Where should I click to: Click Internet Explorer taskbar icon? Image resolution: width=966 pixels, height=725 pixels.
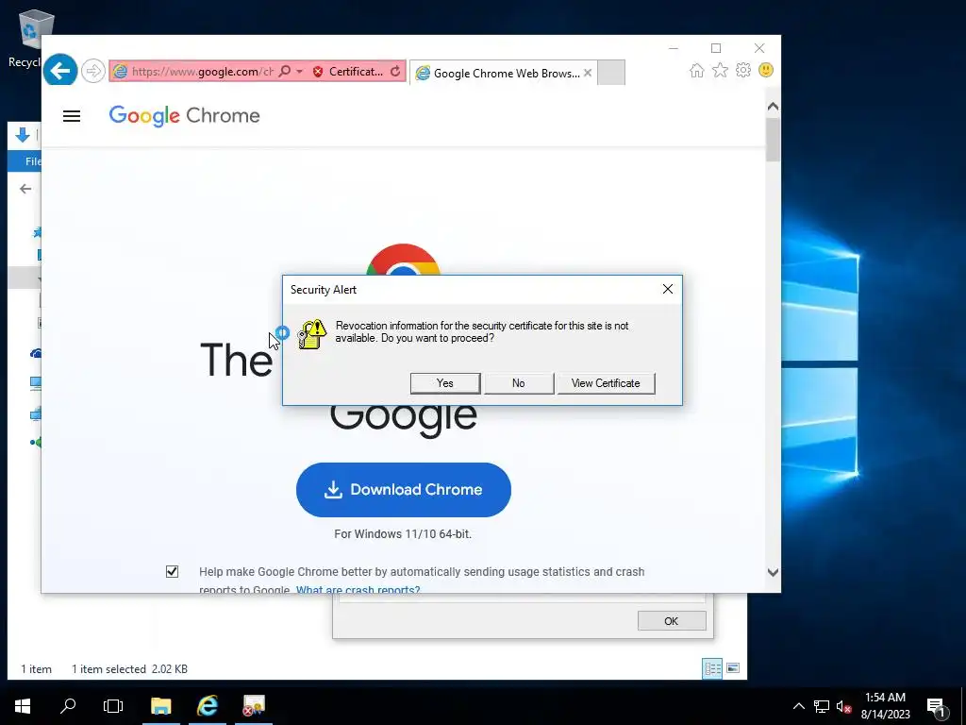pos(208,706)
